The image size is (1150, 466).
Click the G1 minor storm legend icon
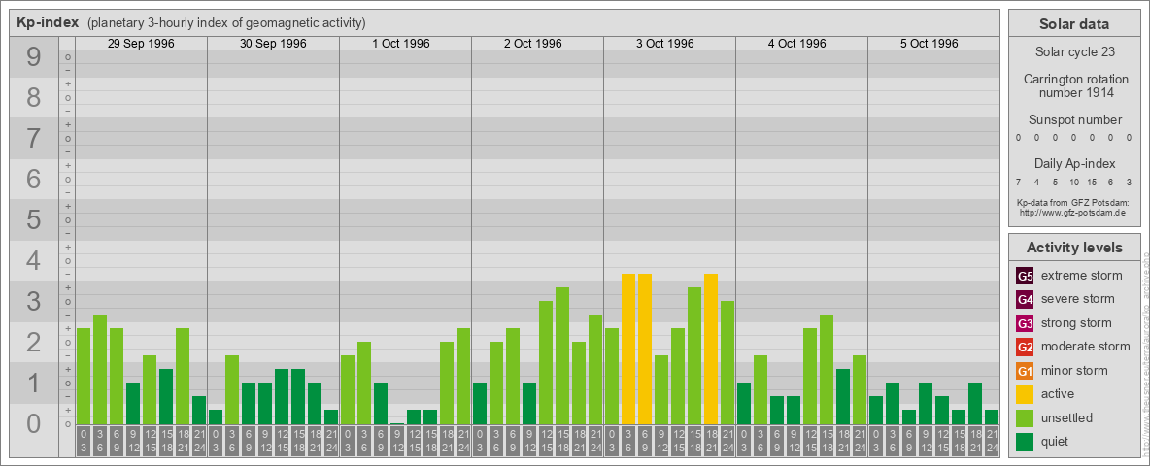pos(1025,371)
